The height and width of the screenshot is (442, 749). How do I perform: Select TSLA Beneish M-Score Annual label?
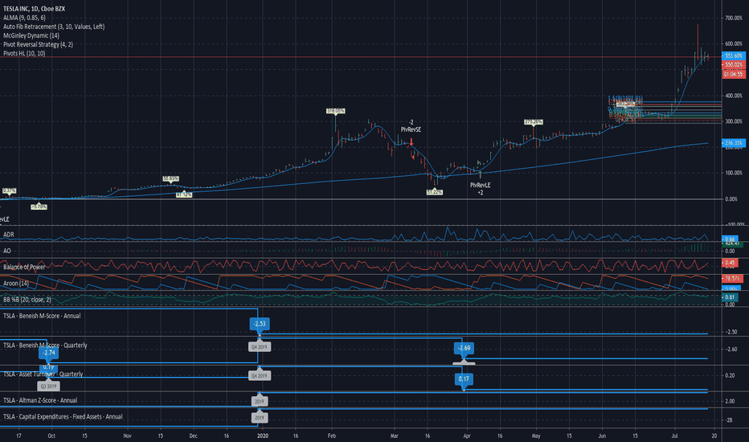pyautogui.click(x=42, y=316)
